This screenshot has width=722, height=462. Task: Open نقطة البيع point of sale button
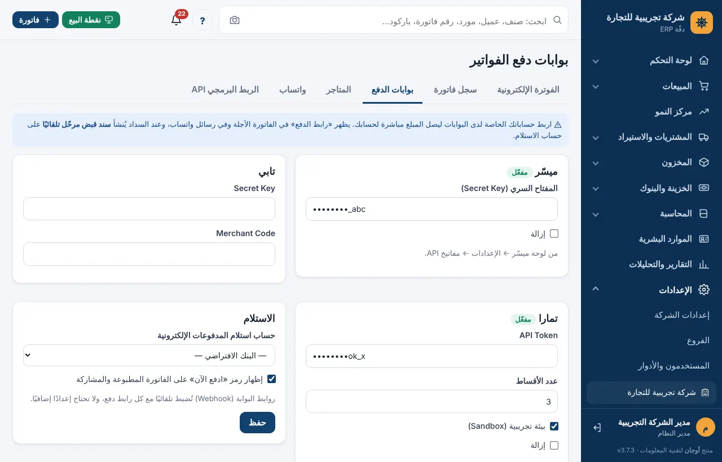(91, 20)
